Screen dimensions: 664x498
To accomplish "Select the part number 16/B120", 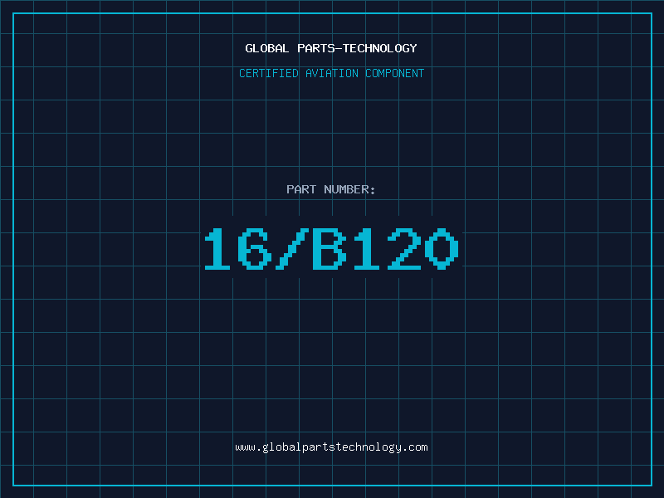I will [331, 248].
